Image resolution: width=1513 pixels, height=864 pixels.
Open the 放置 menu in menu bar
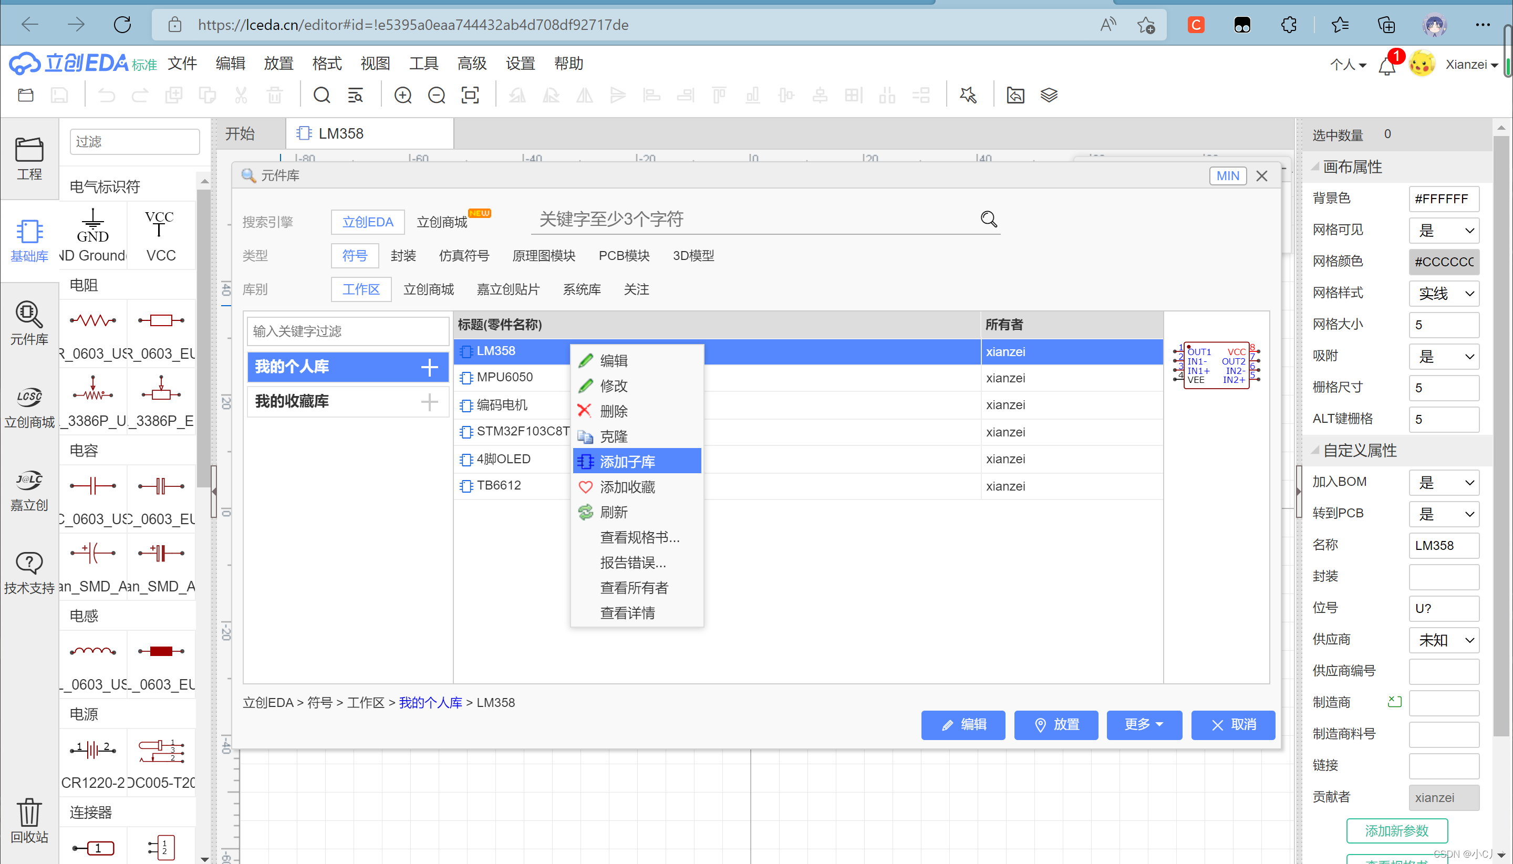pyautogui.click(x=278, y=64)
